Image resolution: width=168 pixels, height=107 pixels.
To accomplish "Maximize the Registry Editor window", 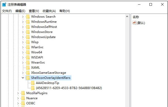I will coord(151,5).
